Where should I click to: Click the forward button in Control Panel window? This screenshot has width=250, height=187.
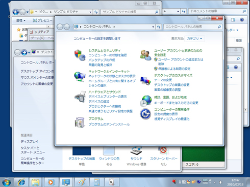[x=67, y=27]
